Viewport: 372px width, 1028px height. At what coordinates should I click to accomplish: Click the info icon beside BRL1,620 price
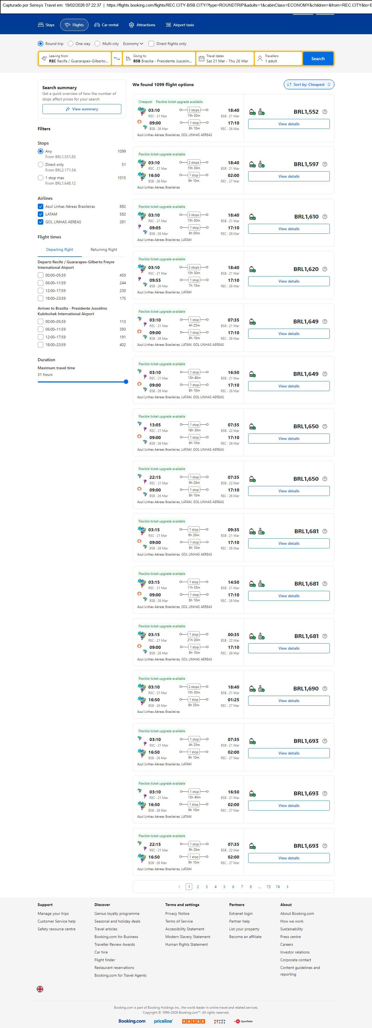325,269
